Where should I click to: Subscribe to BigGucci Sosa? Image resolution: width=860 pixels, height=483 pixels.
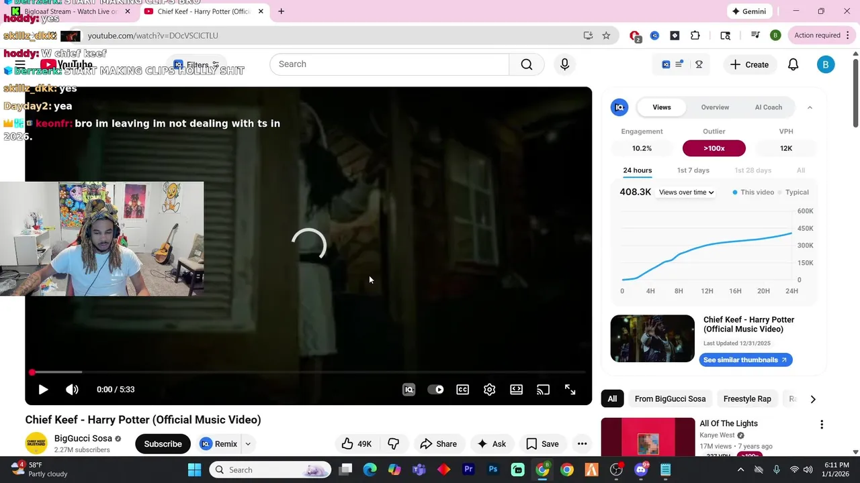(163, 443)
